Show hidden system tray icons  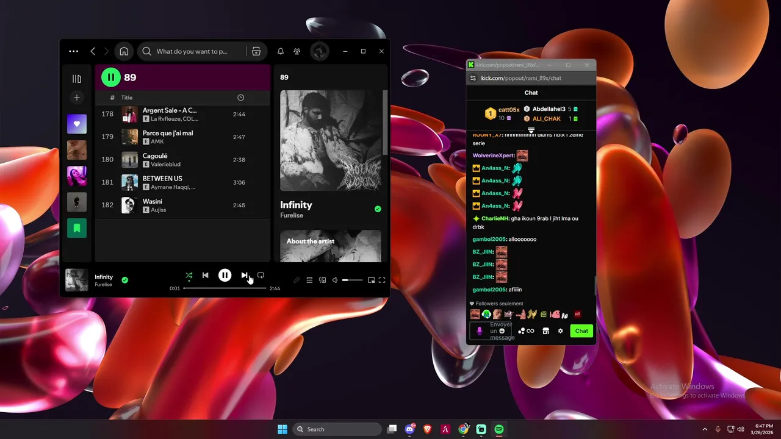705,429
